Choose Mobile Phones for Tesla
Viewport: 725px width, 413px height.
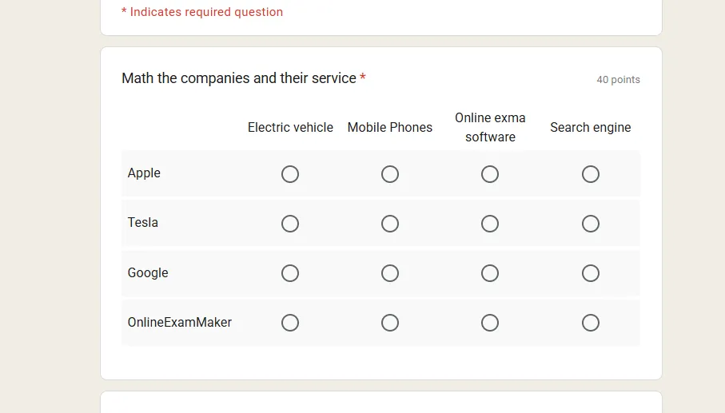tap(390, 224)
